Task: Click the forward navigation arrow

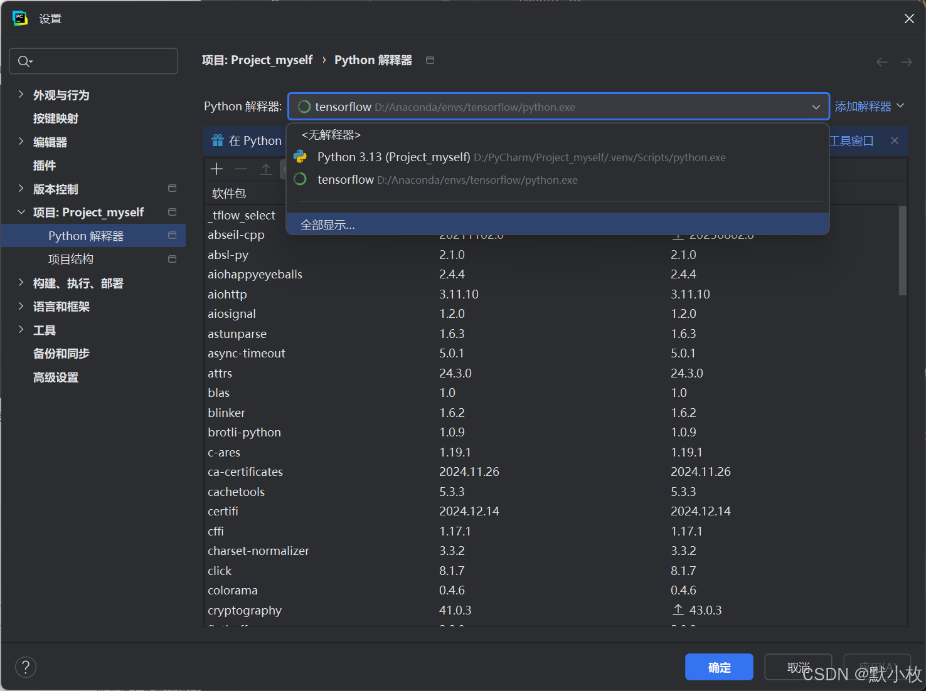Action: pos(907,61)
